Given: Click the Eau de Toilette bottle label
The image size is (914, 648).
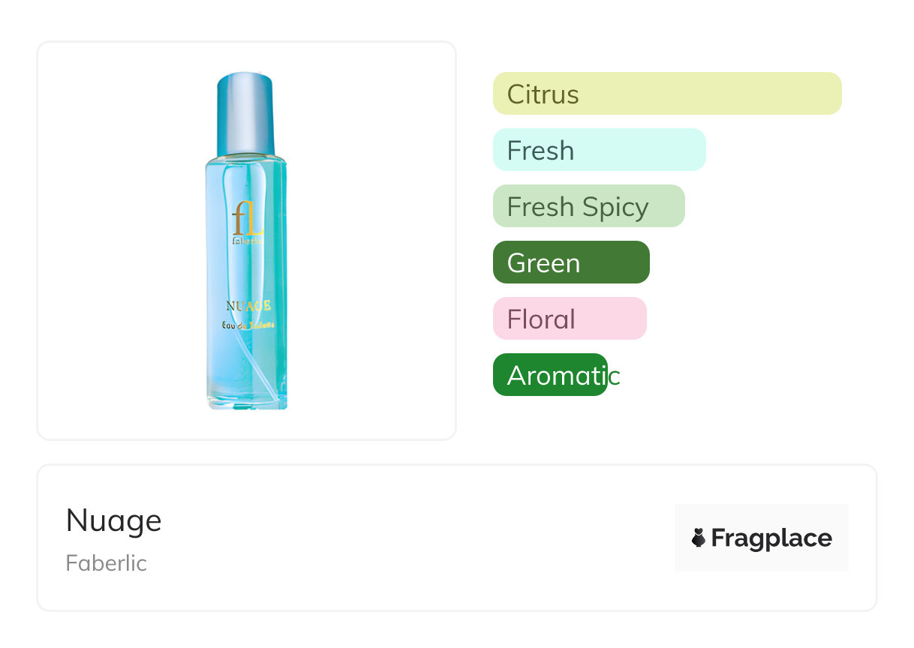Looking at the screenshot, I should [248, 324].
